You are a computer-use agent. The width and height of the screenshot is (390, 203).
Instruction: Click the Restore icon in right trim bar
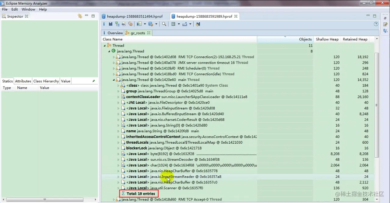(385, 18)
